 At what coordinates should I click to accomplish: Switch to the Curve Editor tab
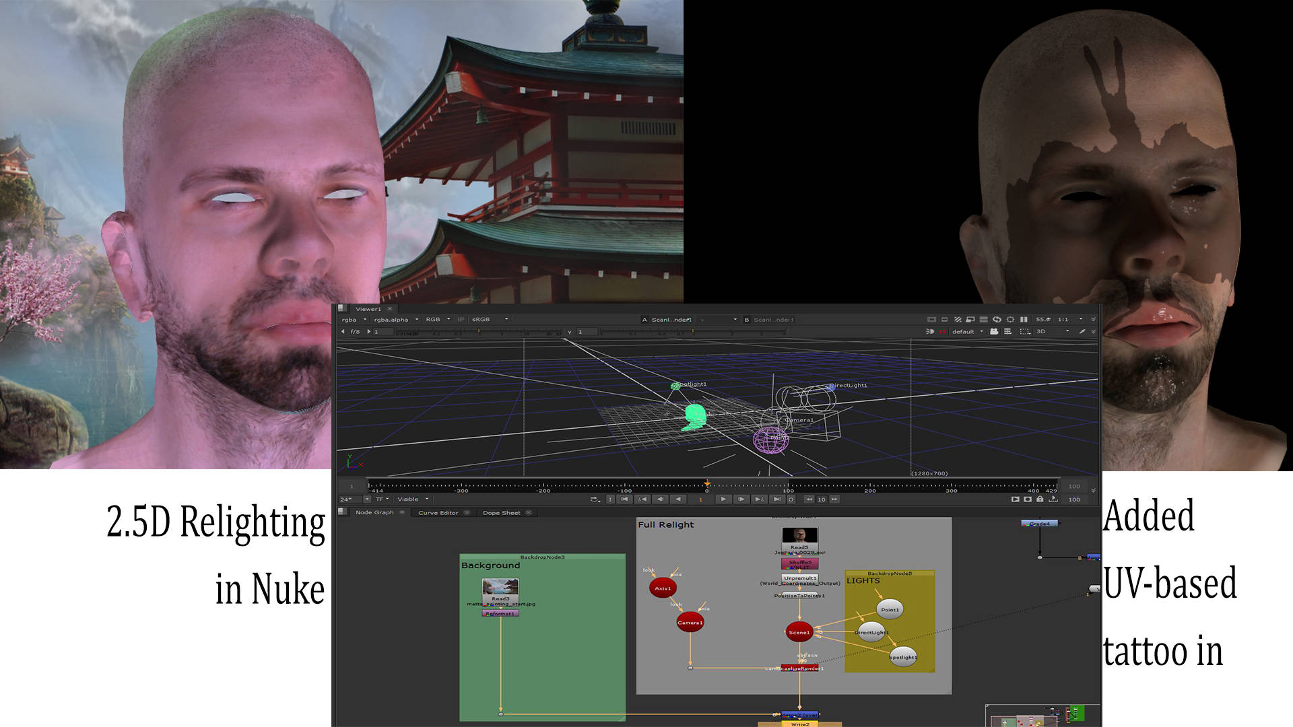[438, 513]
